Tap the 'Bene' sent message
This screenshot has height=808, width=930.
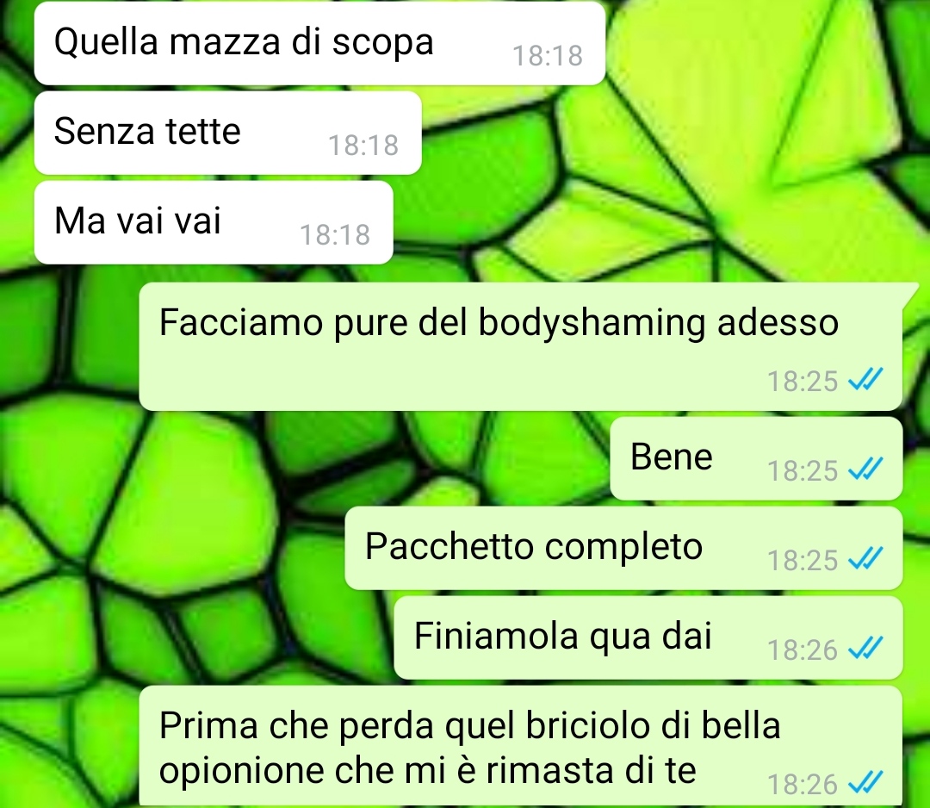pos(756,458)
